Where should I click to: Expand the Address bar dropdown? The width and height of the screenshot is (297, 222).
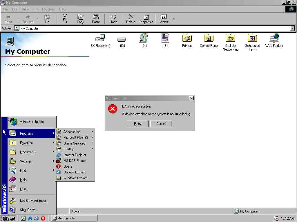point(292,29)
